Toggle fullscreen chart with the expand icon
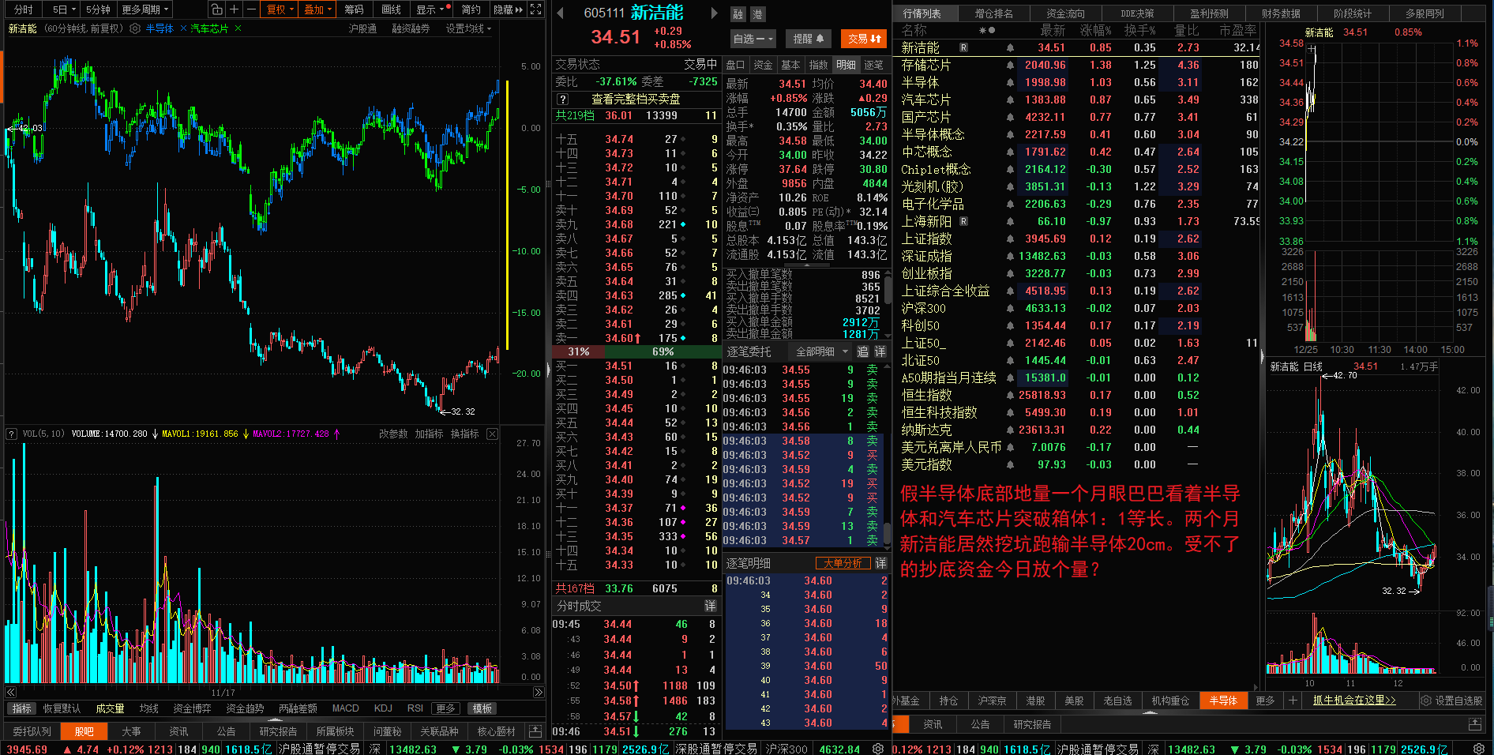The height and width of the screenshot is (755, 1494). 536,9
